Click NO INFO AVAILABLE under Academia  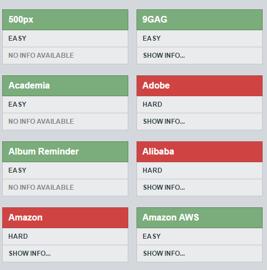(x=41, y=122)
